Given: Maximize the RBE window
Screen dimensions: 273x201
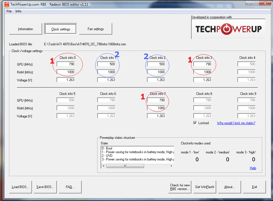Looking at the screenshot, I should tap(255, 3).
